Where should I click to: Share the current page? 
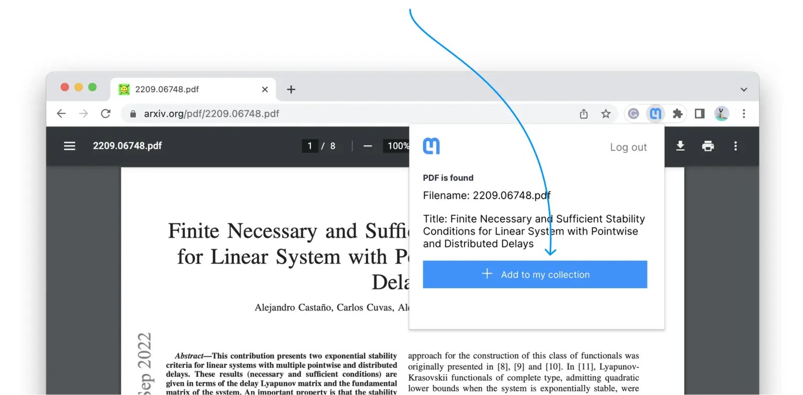pos(584,113)
